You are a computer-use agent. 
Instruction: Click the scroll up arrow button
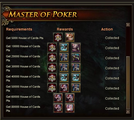pos(128,25)
